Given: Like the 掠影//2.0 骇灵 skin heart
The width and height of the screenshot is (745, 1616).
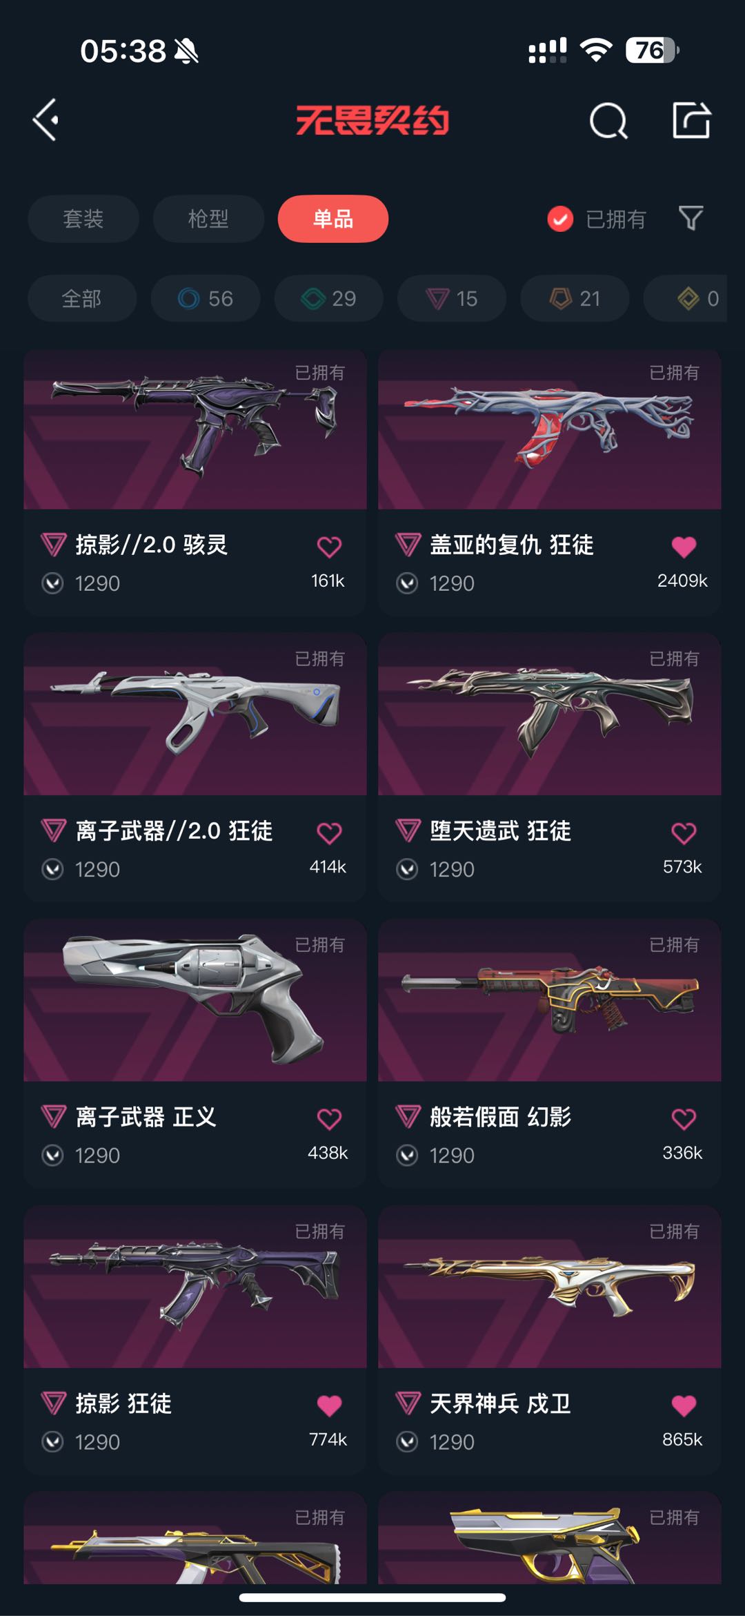Looking at the screenshot, I should (x=329, y=547).
